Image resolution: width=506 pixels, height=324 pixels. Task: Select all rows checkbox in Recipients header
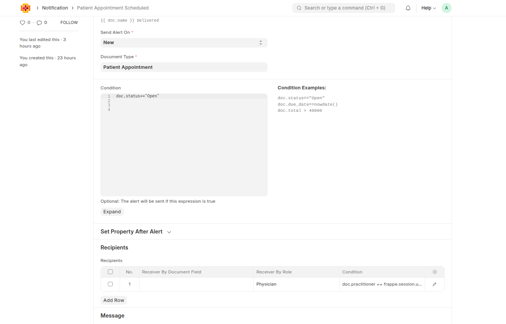click(x=110, y=272)
